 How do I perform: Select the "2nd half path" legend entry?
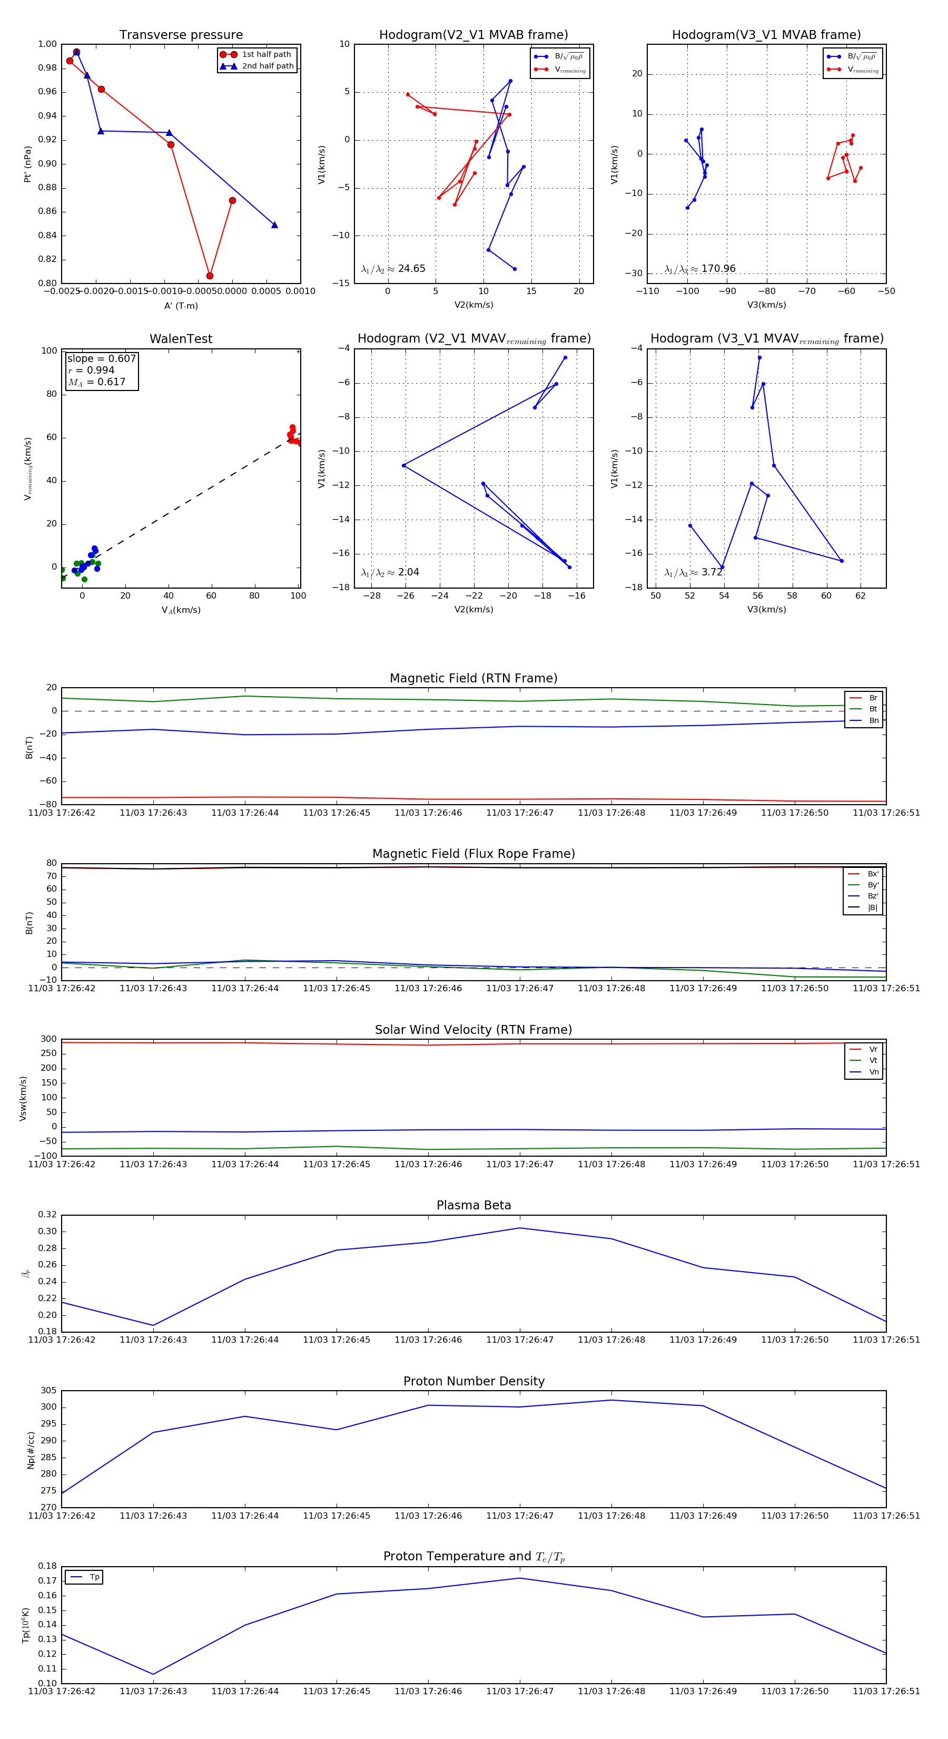tap(258, 66)
